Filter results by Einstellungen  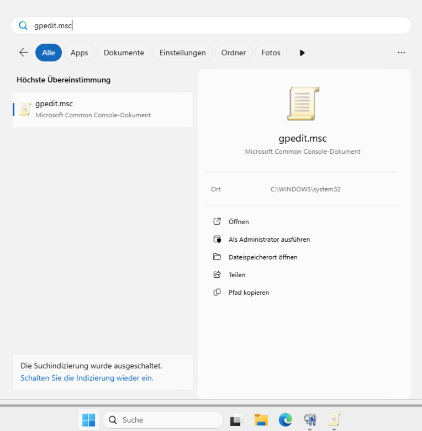pyautogui.click(x=182, y=53)
